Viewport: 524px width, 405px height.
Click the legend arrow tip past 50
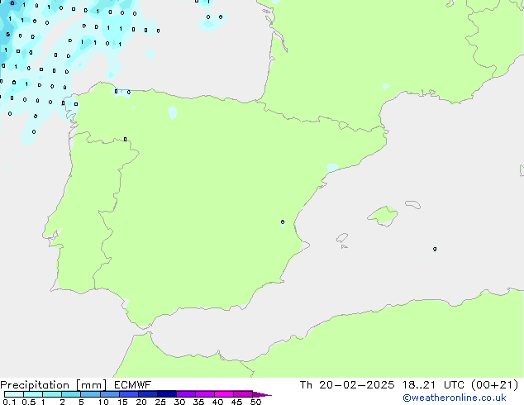tap(268, 395)
